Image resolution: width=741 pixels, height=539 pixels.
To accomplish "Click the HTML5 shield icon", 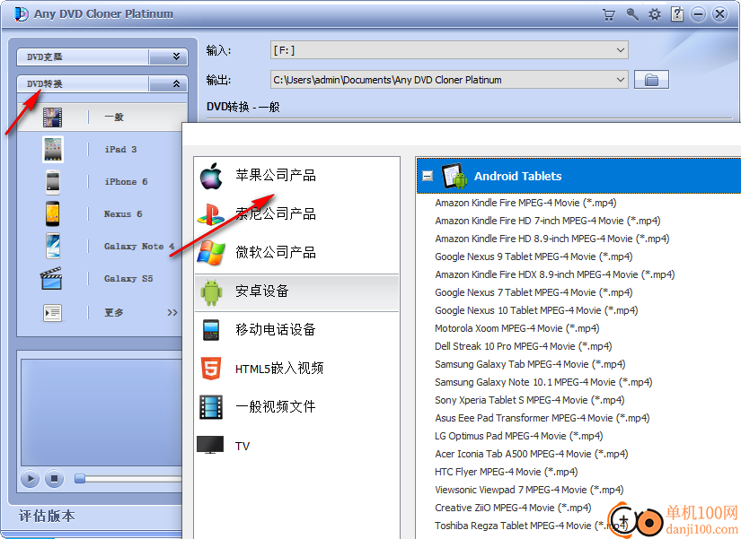I will [211, 368].
